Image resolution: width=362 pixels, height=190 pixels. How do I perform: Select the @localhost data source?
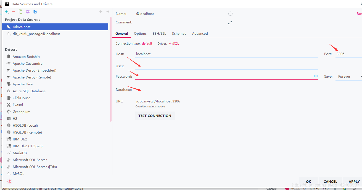coord(55,27)
